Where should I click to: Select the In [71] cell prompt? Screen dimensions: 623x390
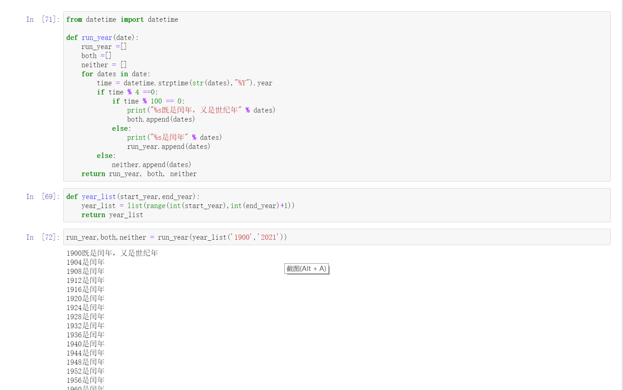(43, 20)
